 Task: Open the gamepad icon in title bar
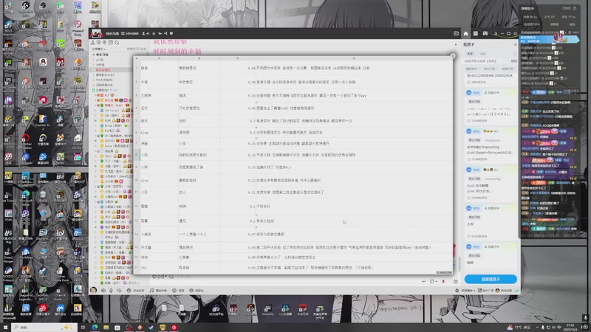click(485, 33)
